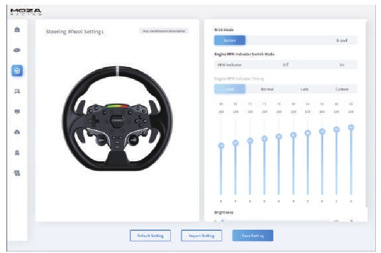The height and width of the screenshot is (253, 381).
Task: Click the bottom-most icon in the left sidebar
Action: [x=17, y=173]
